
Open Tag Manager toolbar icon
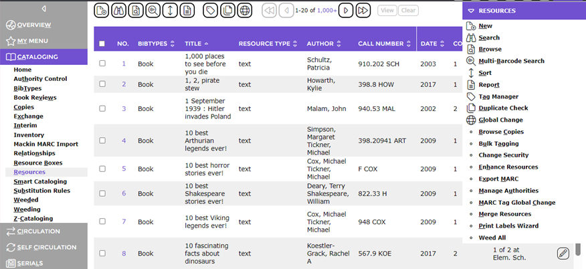[x=211, y=11]
